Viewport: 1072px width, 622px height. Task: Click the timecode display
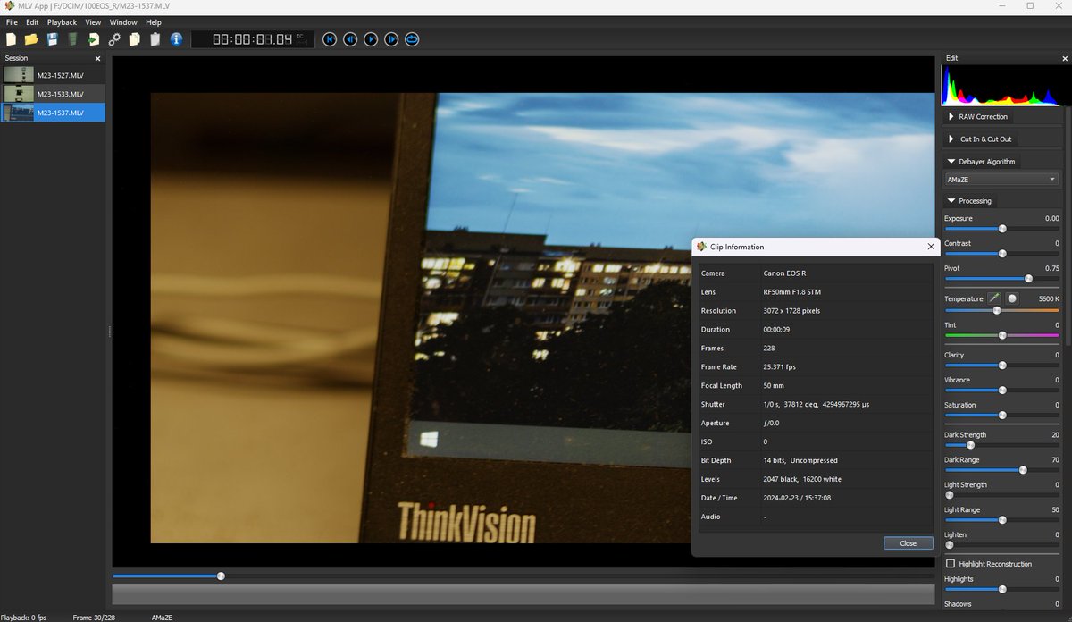[x=253, y=39]
